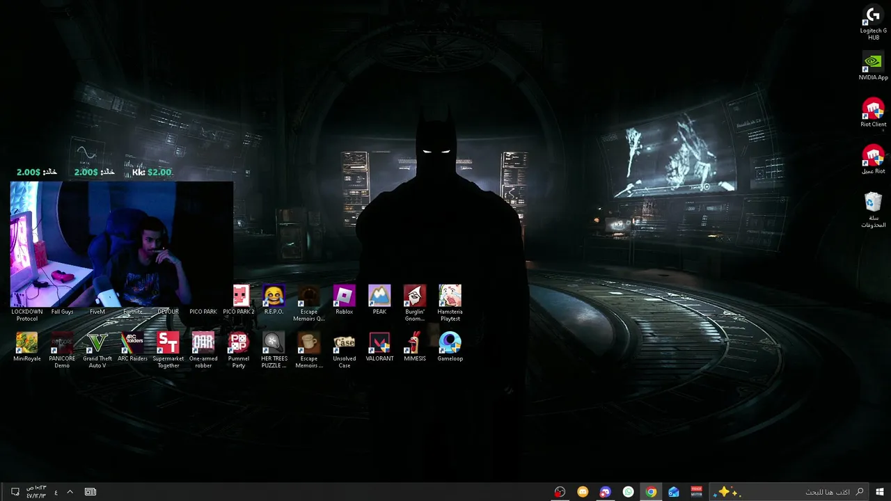891x501 pixels.
Task: Click the PEAK game shortcut
Action: (379, 300)
